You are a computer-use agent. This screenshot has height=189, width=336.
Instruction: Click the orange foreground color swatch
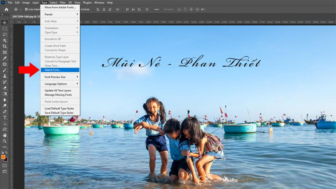click(x=3, y=157)
